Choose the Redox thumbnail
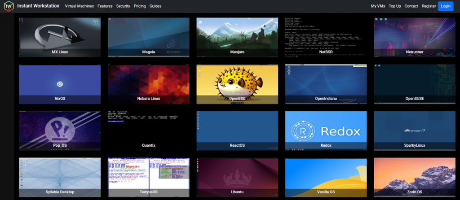Screen dimensions: 460x200 coord(326,131)
